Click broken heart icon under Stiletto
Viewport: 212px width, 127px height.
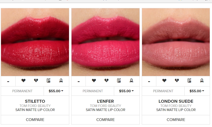[36, 80]
